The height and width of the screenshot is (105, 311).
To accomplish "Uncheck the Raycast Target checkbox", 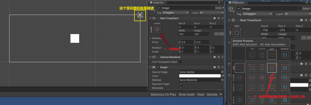I will coord(180,84).
